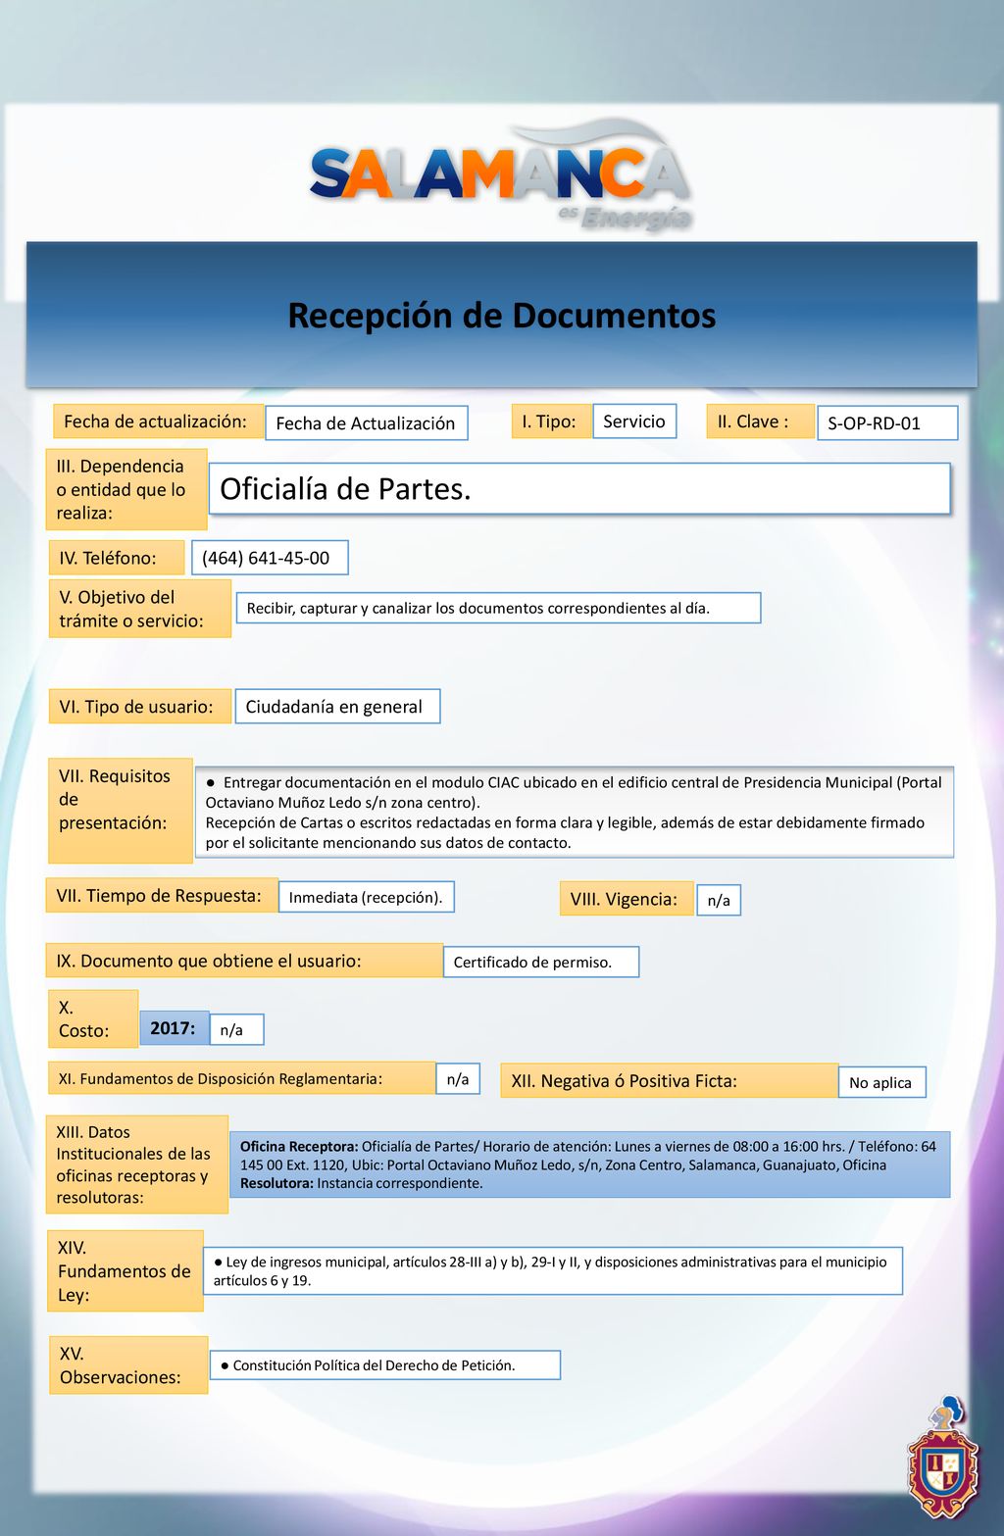The width and height of the screenshot is (1004, 1536).
Task: Select the 'Ciudadanía en general' box
Action: coord(337,707)
